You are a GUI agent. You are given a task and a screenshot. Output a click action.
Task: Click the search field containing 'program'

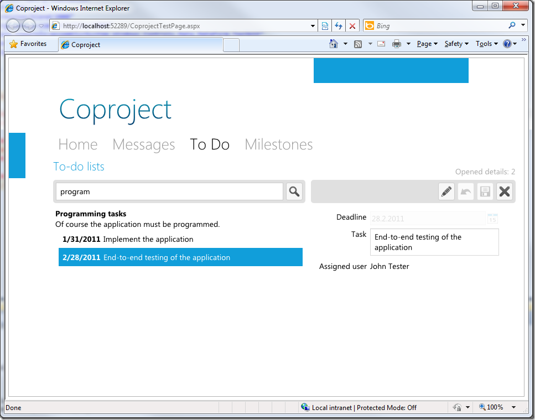coord(169,191)
